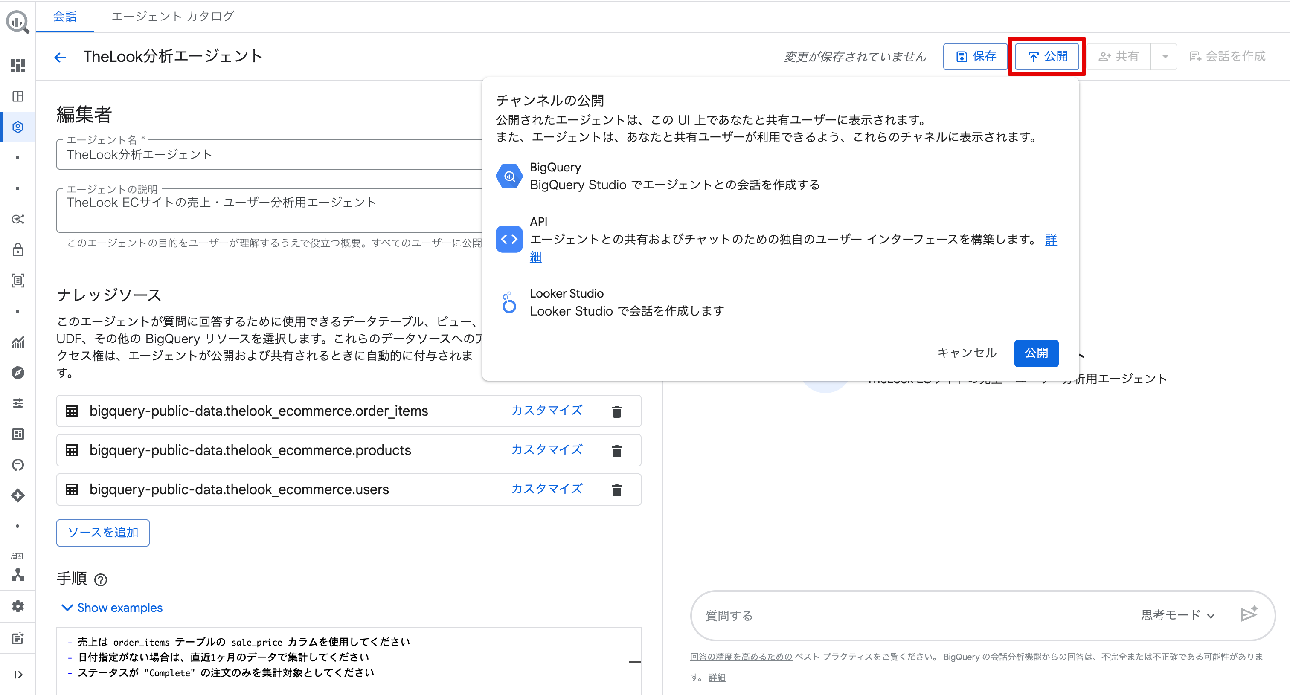1290x695 pixels.
Task: Click the delete icon next to order_items source
Action: tap(616, 411)
